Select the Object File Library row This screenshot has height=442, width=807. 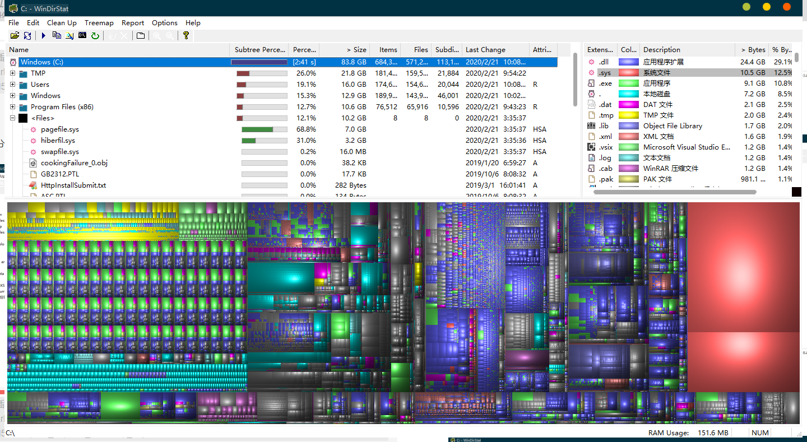tap(689, 126)
